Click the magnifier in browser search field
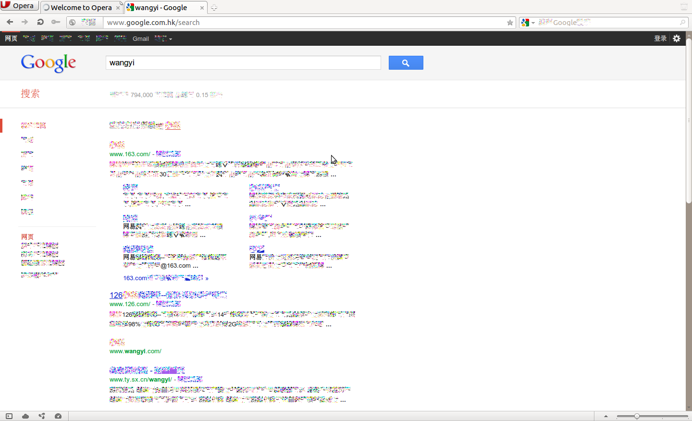Screen dimensions: 692x421 click(x=682, y=23)
